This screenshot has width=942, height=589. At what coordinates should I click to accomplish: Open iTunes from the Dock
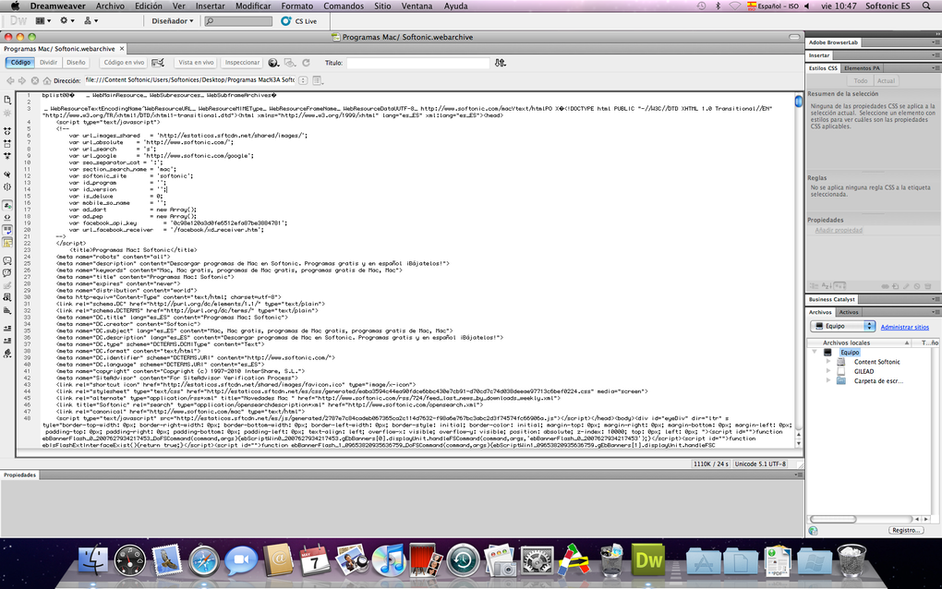pyautogui.click(x=389, y=559)
